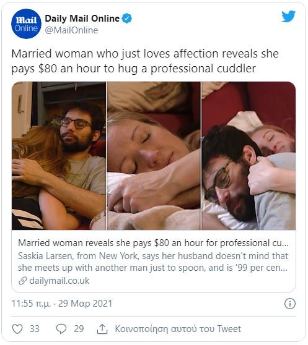The height and width of the screenshot is (345, 308).
Task: Click the 33 likes count
Action: click(35, 329)
